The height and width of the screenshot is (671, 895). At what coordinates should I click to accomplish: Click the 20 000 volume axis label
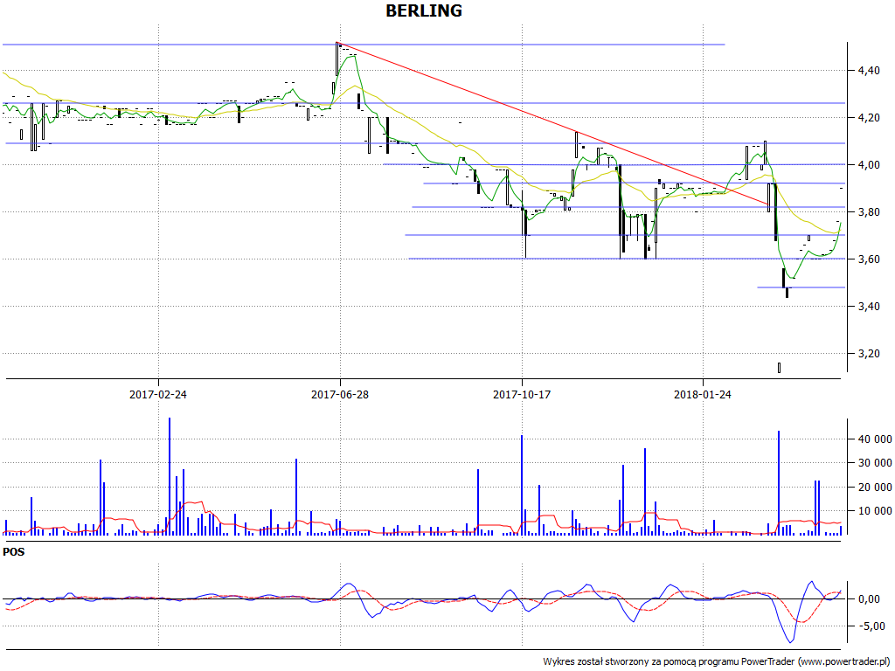[874, 488]
